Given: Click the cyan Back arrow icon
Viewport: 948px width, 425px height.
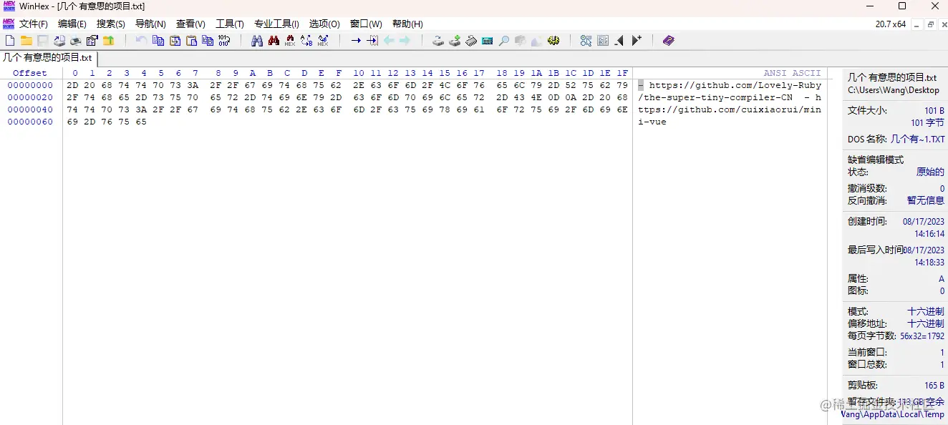Looking at the screenshot, I should pyautogui.click(x=389, y=41).
